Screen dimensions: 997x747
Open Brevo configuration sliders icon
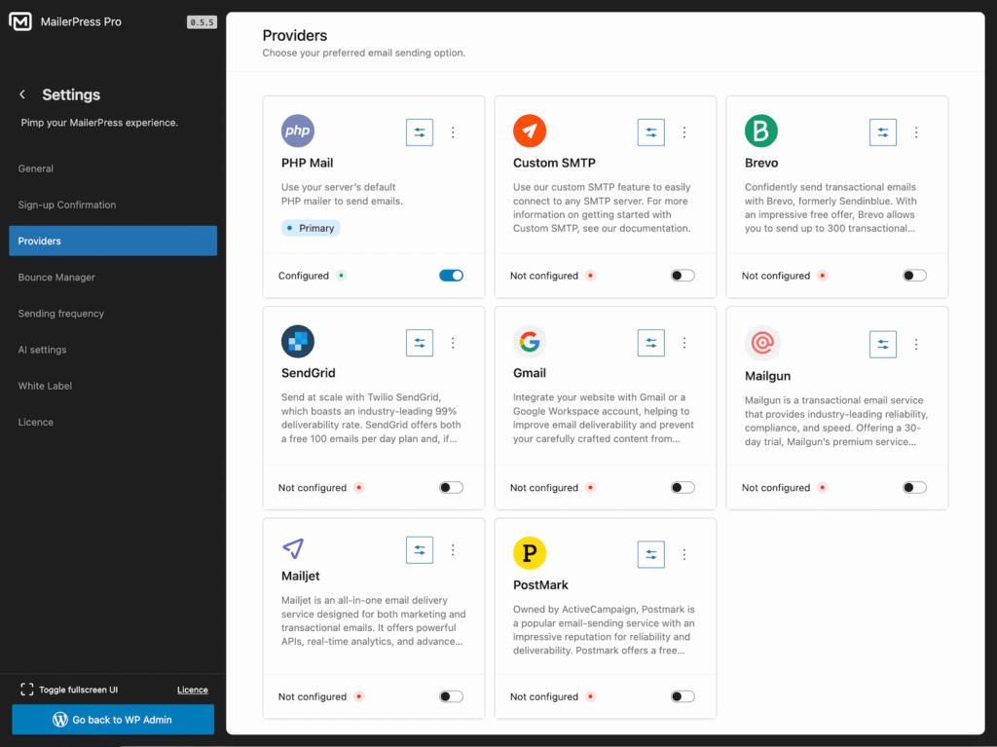tap(882, 132)
